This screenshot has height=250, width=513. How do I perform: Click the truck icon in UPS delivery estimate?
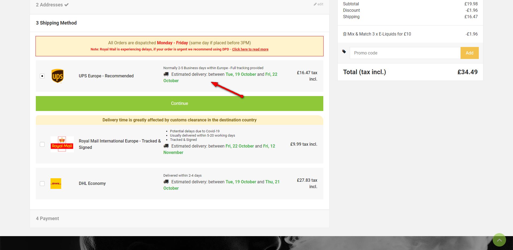click(x=166, y=74)
